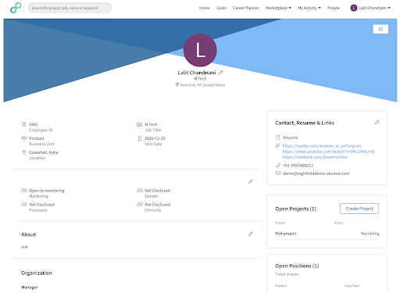Click the Gender icon
Screen dimensions: 400x293
(x=140, y=191)
